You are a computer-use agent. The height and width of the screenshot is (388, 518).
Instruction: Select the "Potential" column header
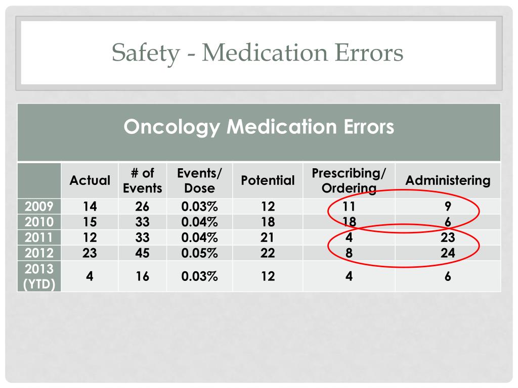[x=268, y=180]
